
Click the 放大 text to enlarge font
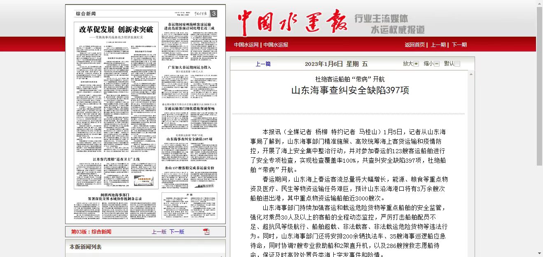(x=408, y=64)
